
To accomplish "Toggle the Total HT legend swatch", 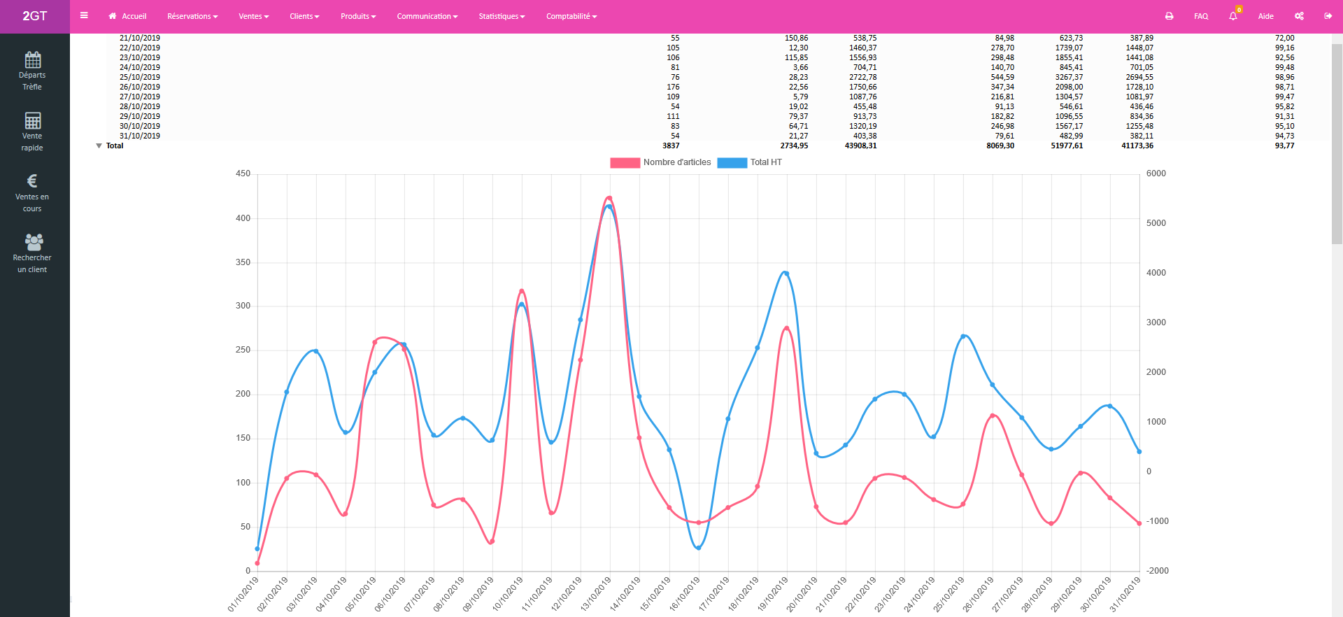I will tap(732, 162).
